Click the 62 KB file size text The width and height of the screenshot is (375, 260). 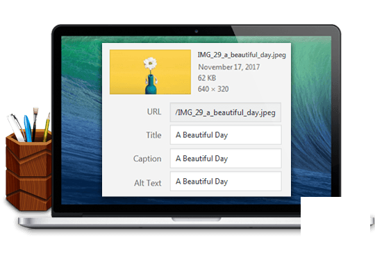tap(207, 78)
